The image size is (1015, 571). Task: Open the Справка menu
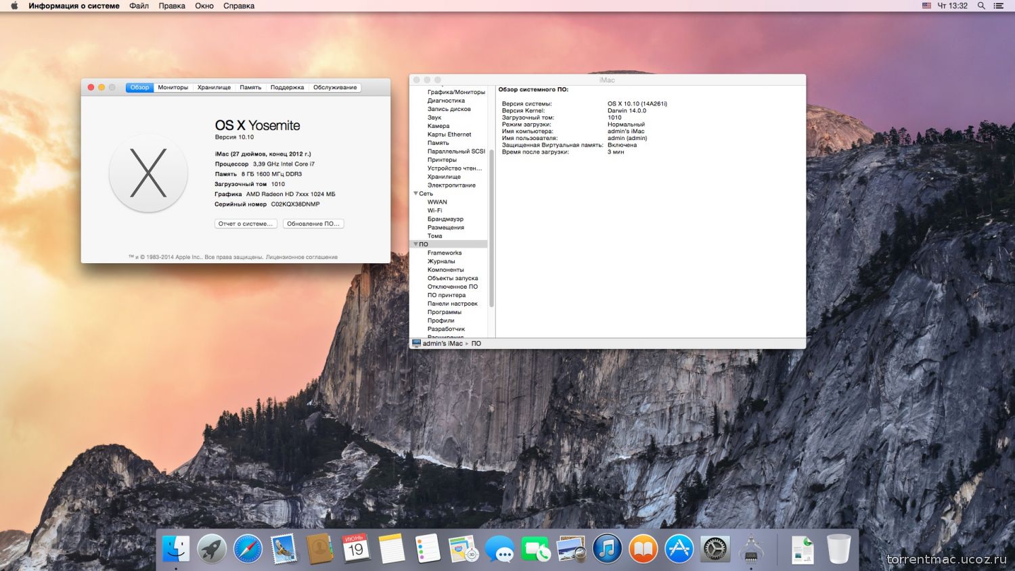(239, 5)
